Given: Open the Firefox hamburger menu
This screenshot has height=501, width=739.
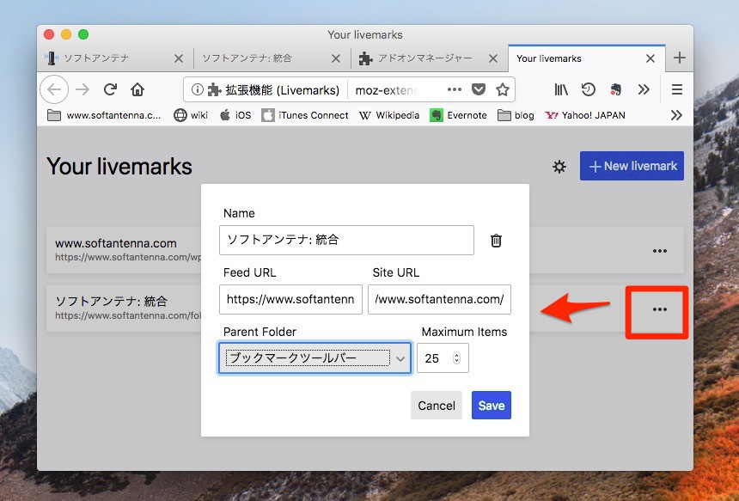Looking at the screenshot, I should coord(677,89).
